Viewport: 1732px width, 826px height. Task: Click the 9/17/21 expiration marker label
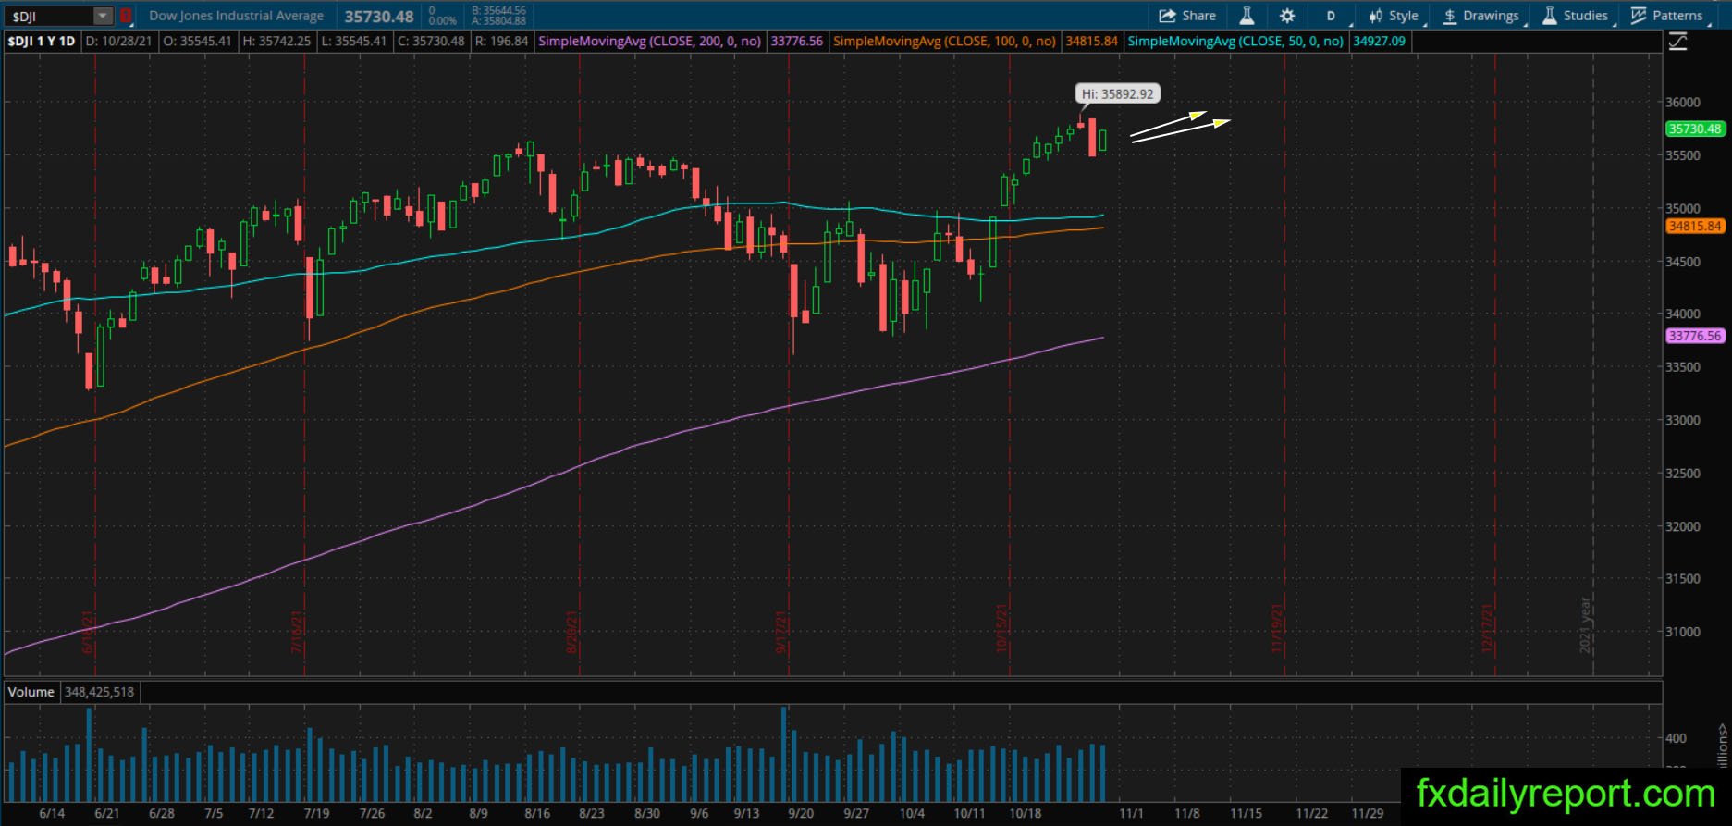pos(781,633)
